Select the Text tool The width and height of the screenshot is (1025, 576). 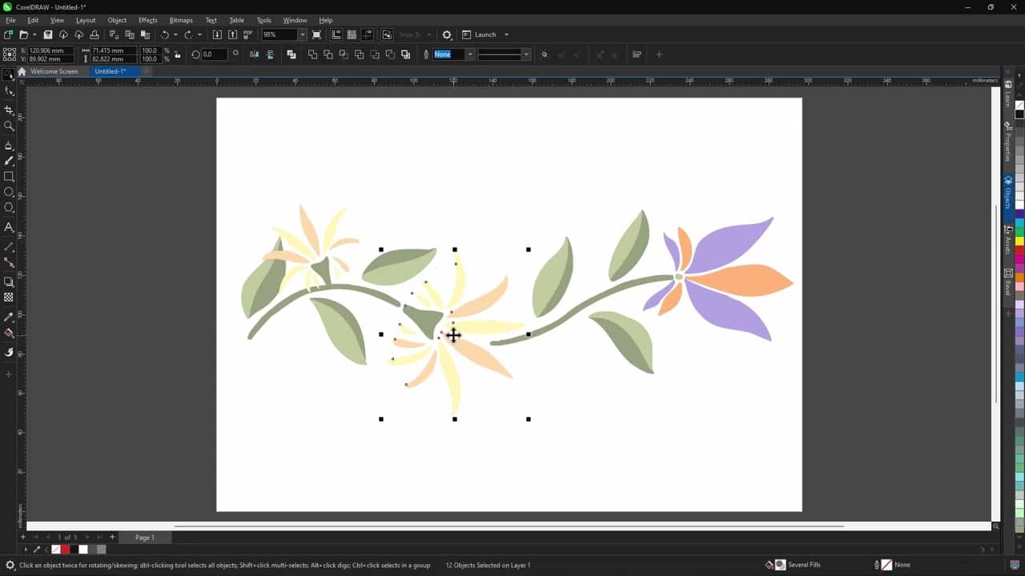click(x=9, y=227)
